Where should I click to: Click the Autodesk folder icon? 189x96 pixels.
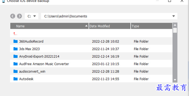(x=15, y=79)
